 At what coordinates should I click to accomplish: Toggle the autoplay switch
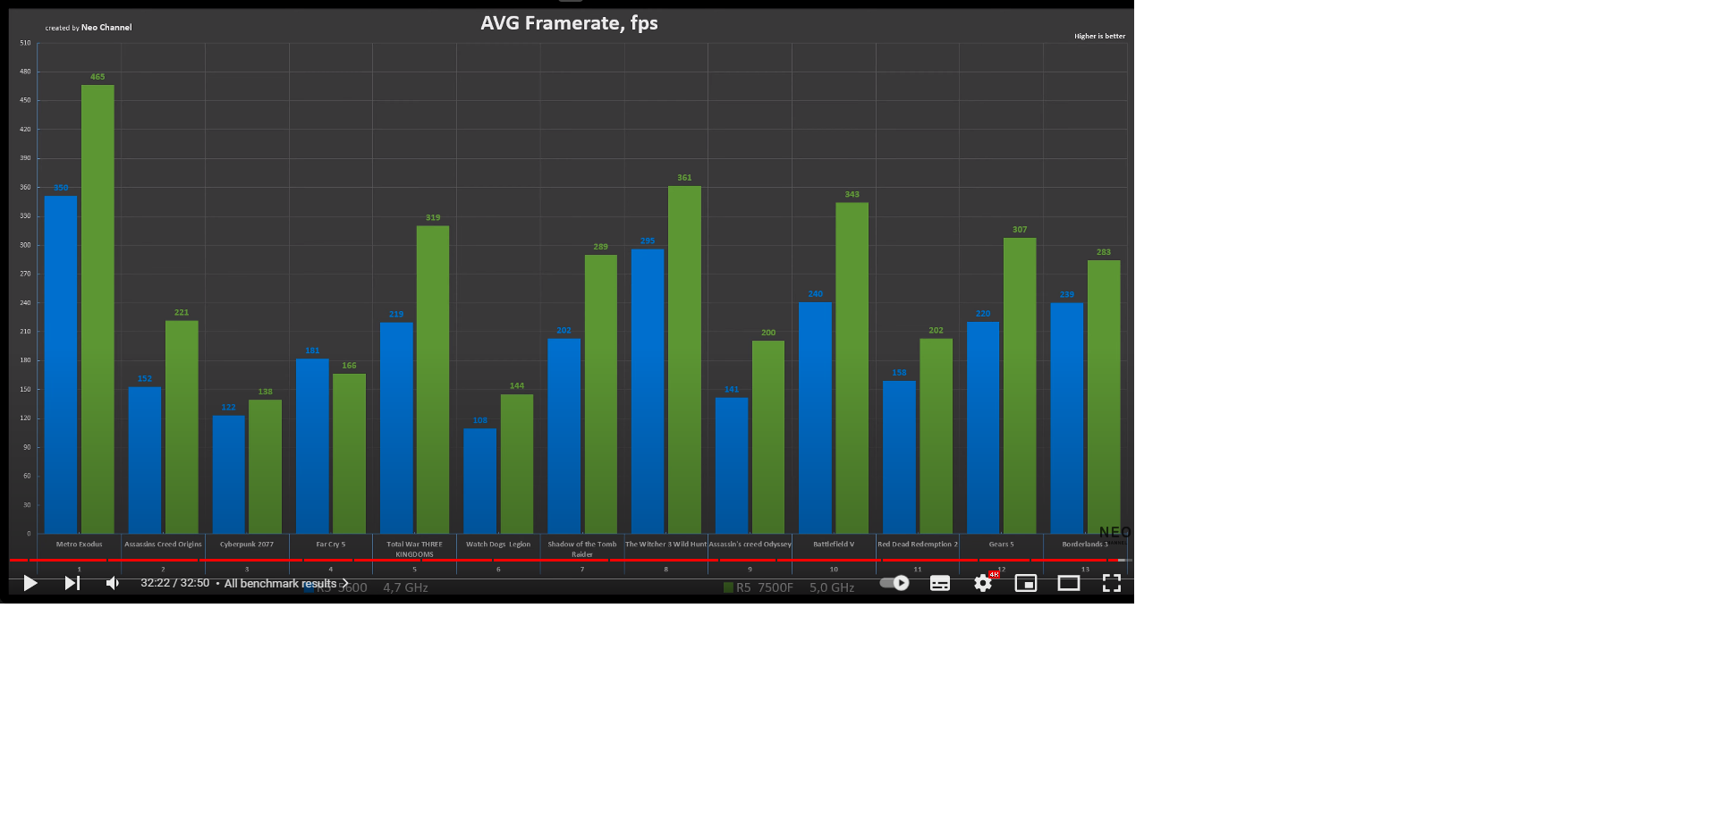pos(894,583)
